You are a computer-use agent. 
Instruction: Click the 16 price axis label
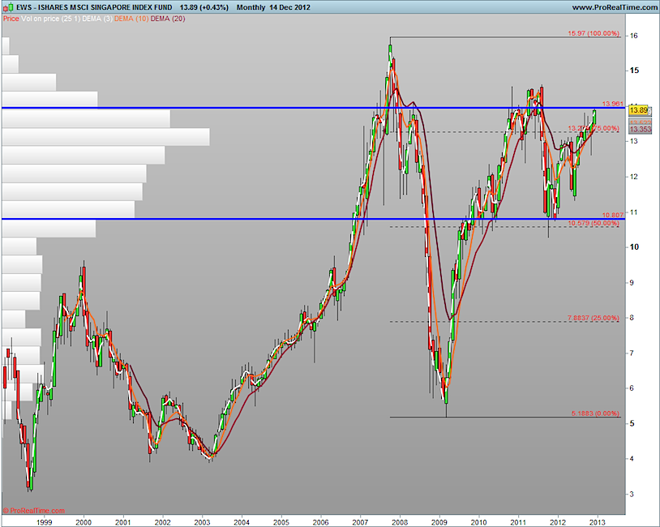(x=633, y=36)
